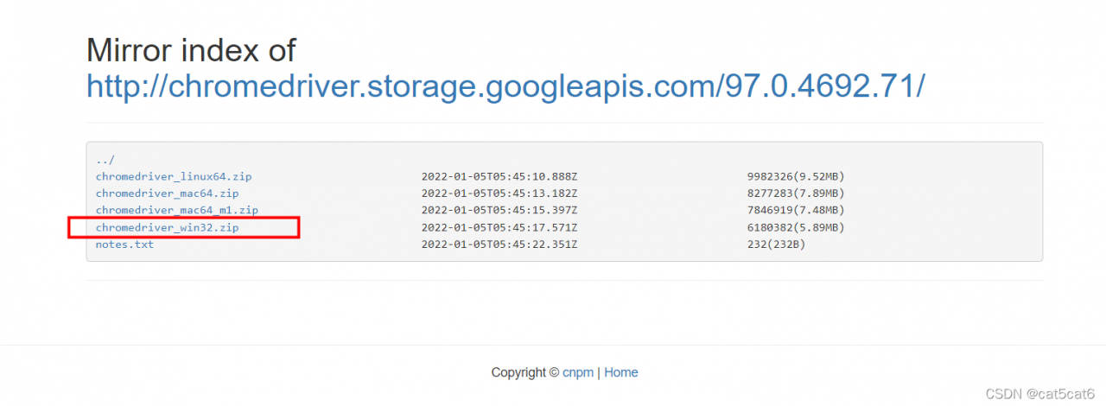Download chromedriver_win32.zip
Image resolution: width=1106 pixels, height=406 pixels.
(x=167, y=227)
